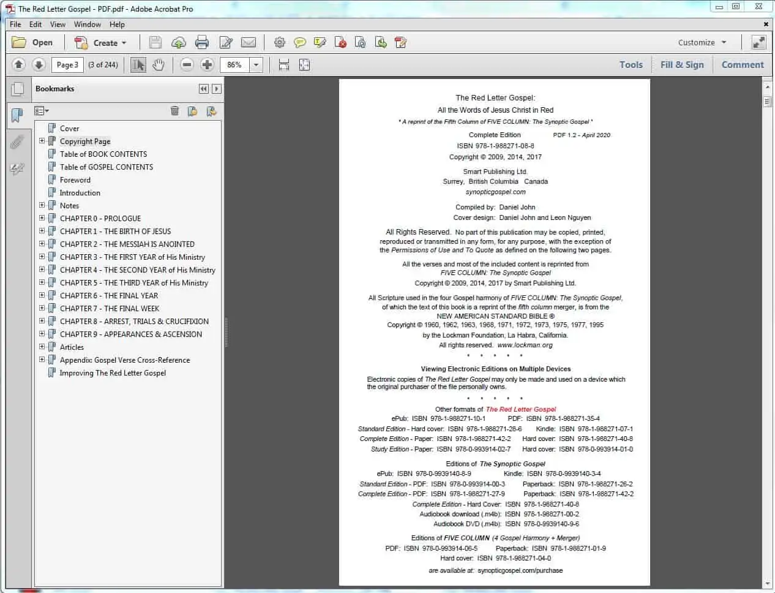Print the document using printer icon
This screenshot has width=775, height=593.
click(x=202, y=42)
